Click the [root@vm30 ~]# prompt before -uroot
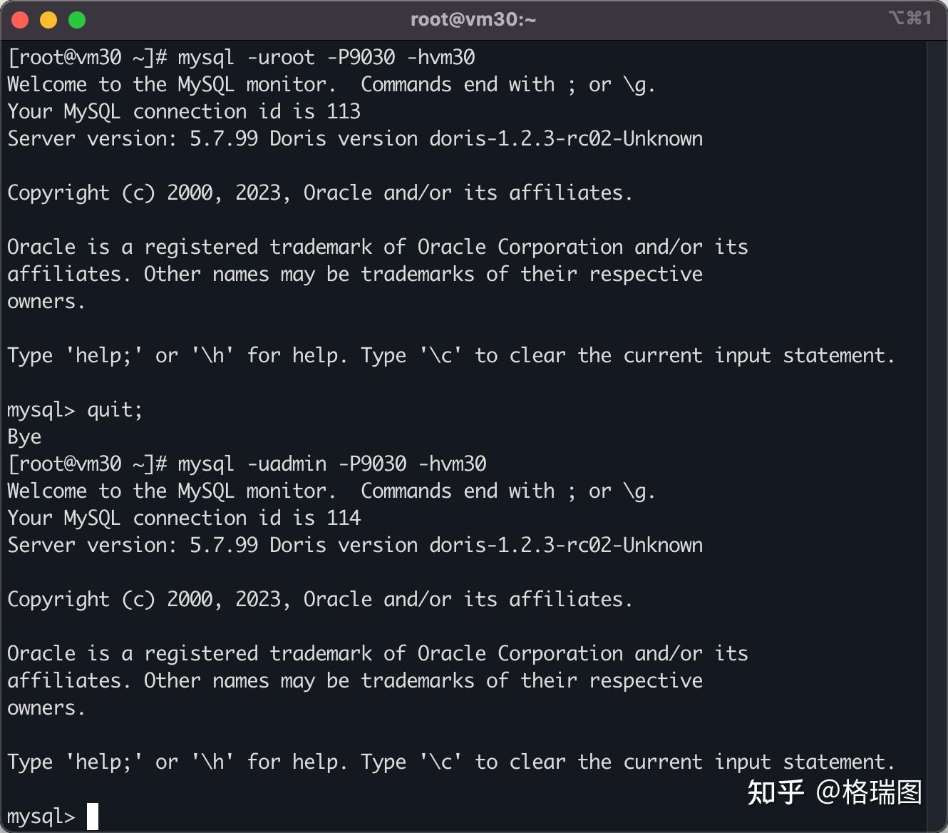948x833 pixels. click(x=87, y=57)
